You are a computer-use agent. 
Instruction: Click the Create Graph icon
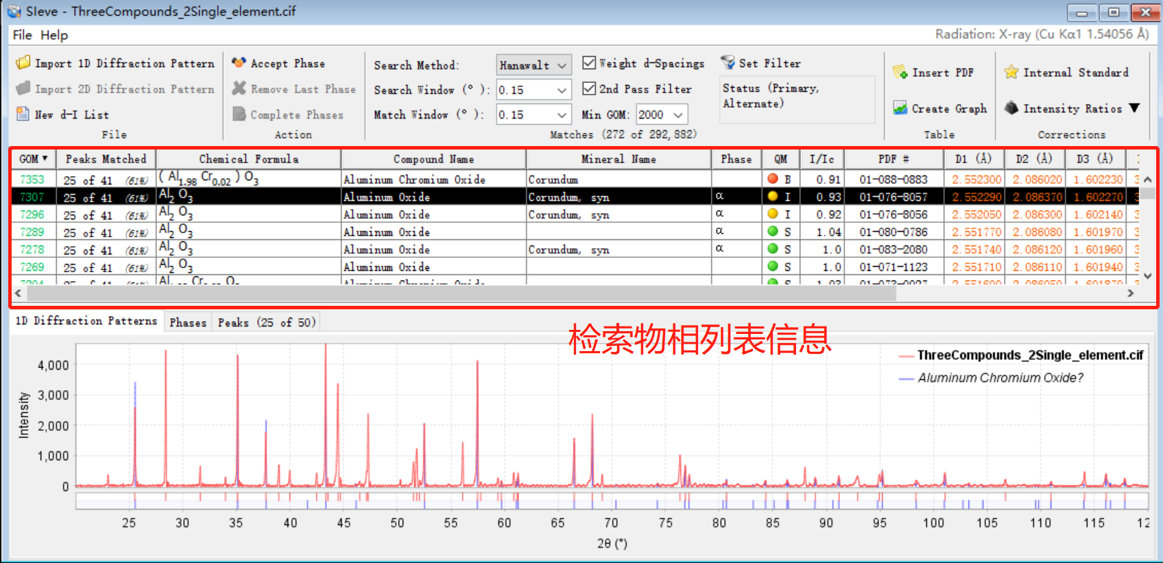click(x=900, y=108)
